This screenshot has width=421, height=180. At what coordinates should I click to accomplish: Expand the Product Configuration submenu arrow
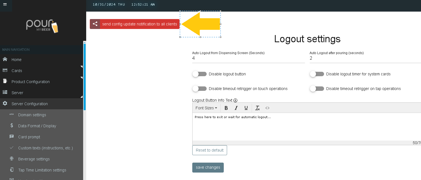pos(81,78)
